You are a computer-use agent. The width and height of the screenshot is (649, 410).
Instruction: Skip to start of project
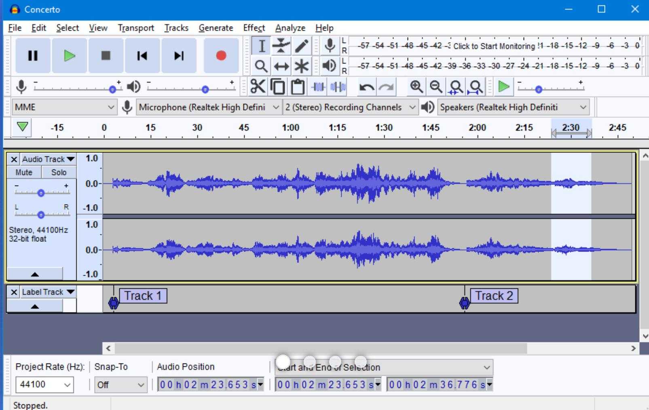[142, 55]
